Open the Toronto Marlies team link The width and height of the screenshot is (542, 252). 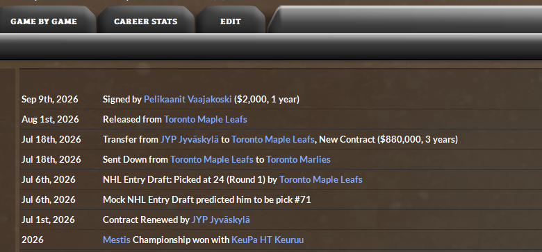(x=298, y=159)
